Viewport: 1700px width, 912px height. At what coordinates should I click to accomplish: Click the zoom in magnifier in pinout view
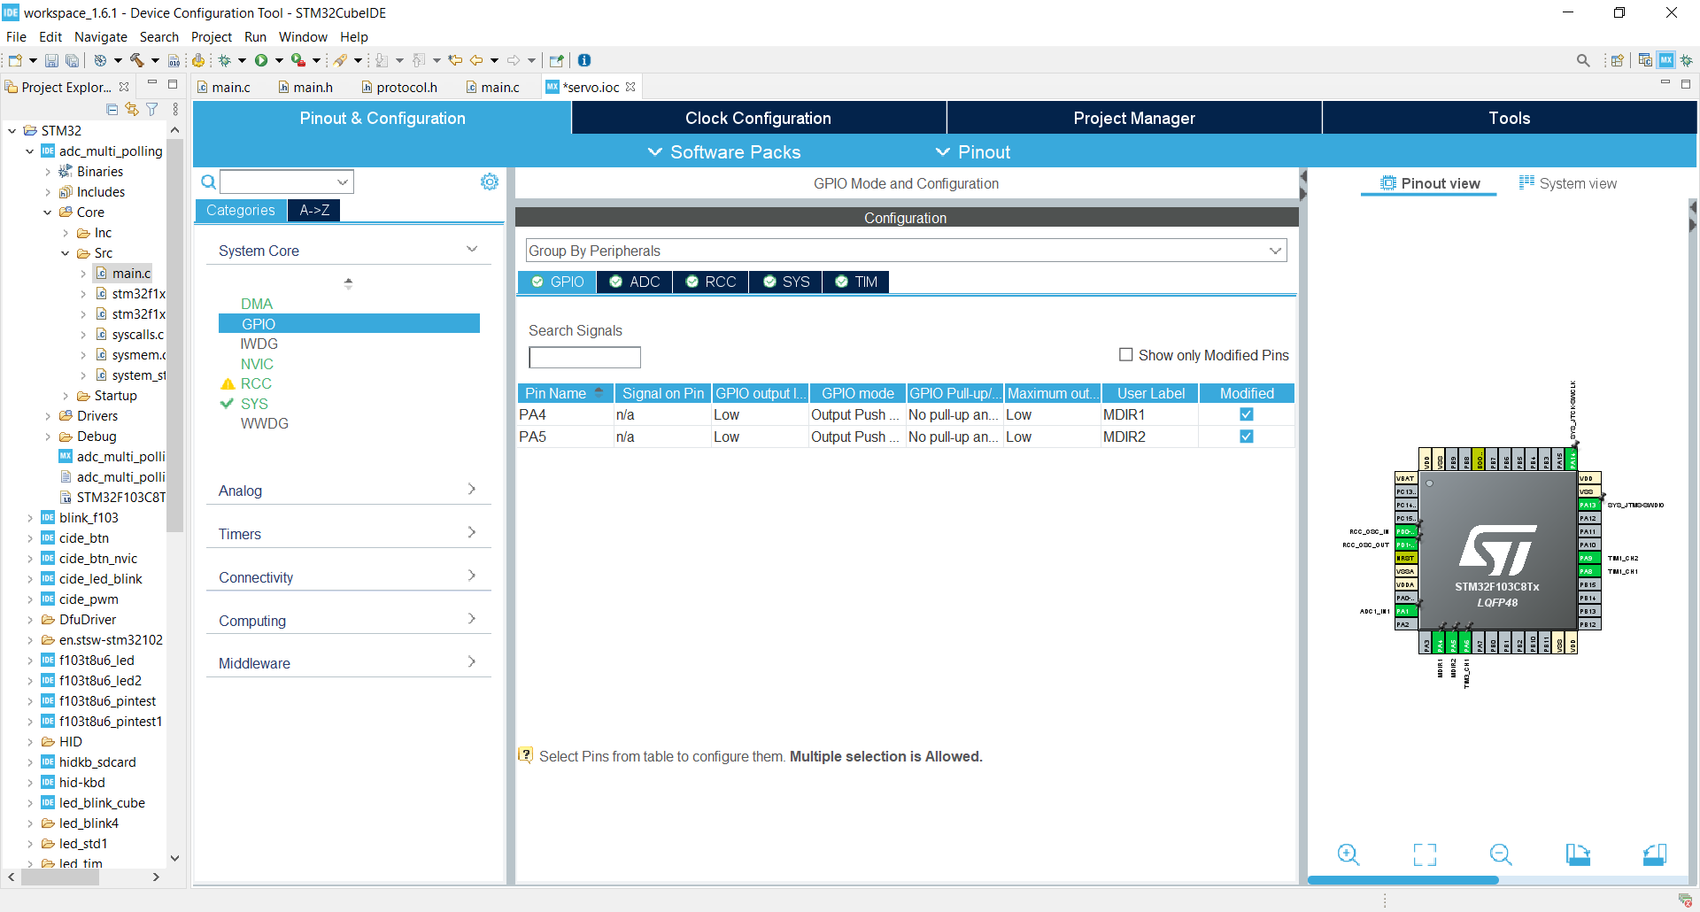point(1348,854)
